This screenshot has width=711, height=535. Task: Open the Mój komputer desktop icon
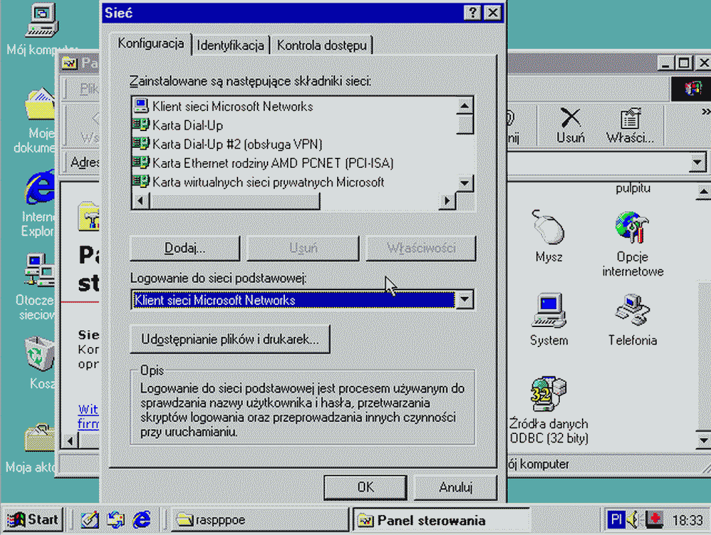(41, 21)
